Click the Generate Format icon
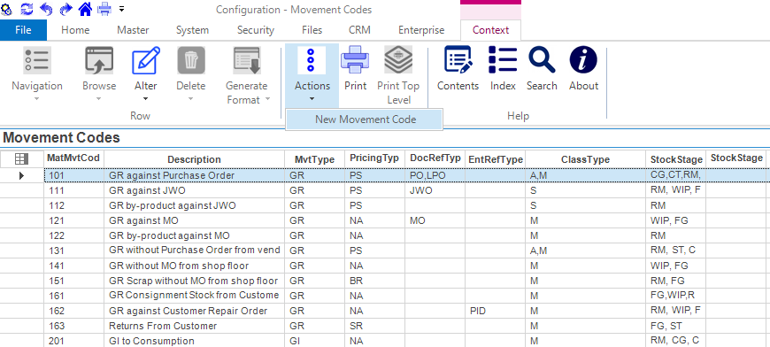This screenshot has width=770, height=347. [x=247, y=60]
